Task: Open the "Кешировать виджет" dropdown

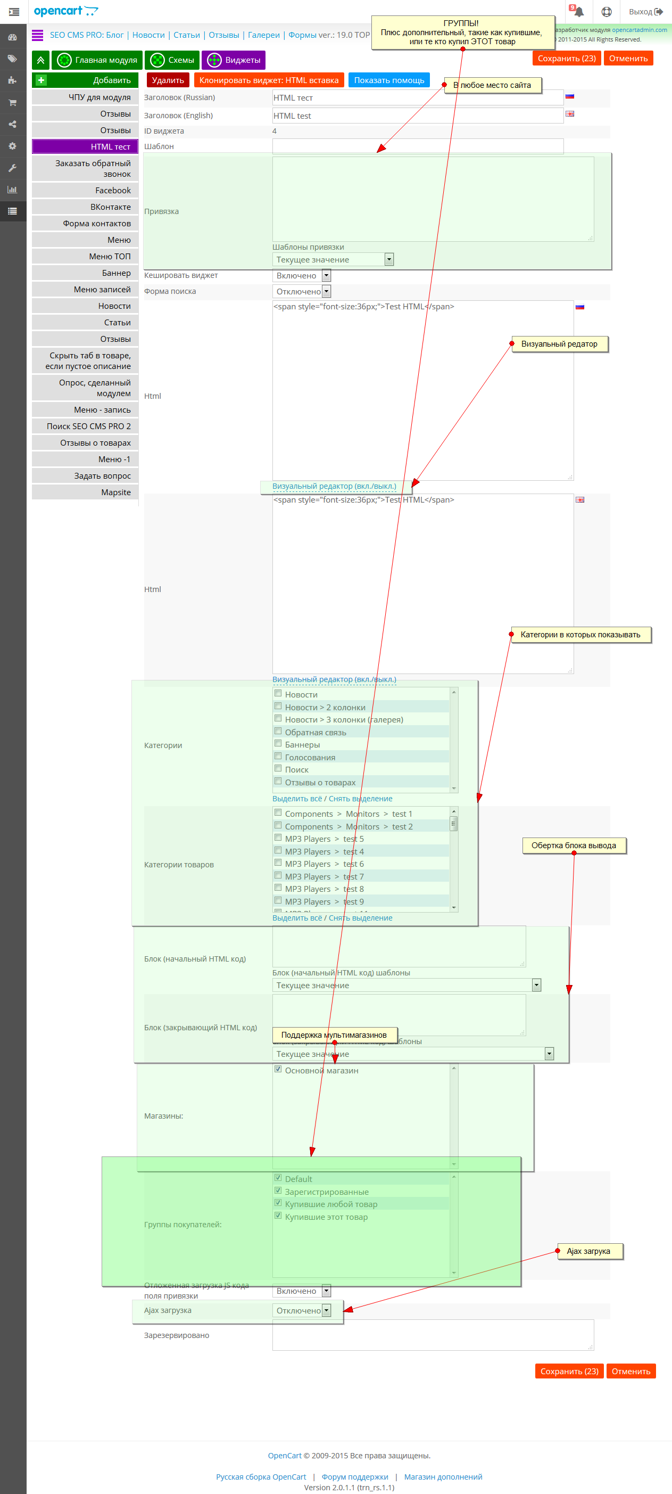Action: [302, 275]
